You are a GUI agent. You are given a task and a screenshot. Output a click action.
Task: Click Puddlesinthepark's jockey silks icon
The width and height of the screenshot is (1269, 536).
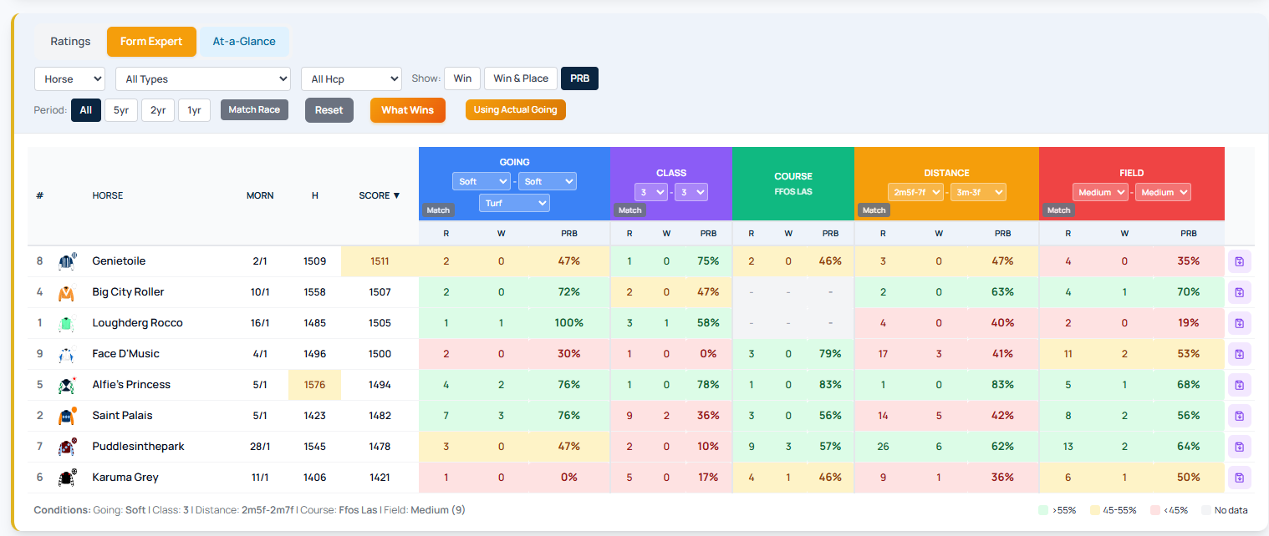[x=67, y=447]
